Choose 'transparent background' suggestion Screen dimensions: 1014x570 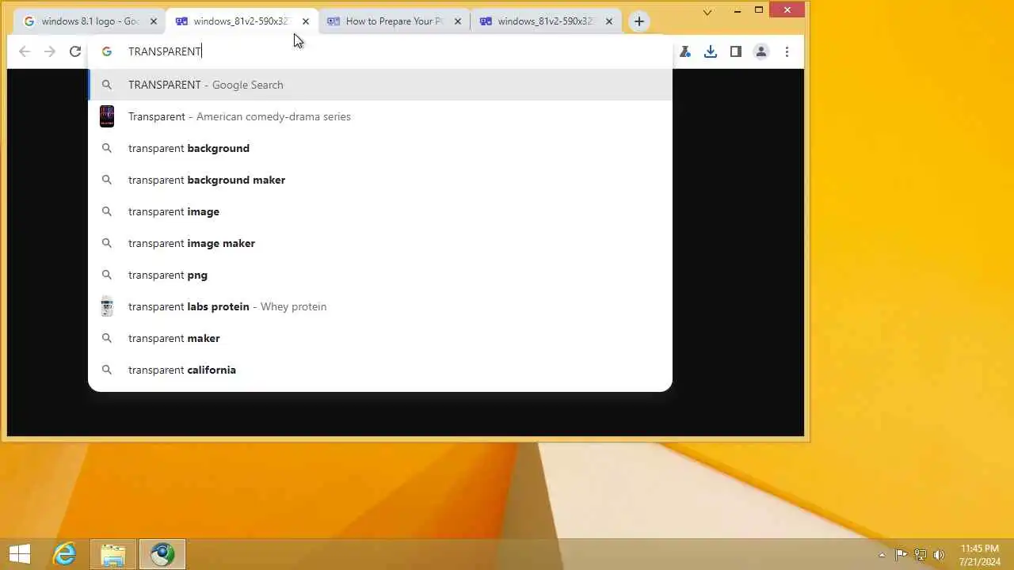(380, 148)
